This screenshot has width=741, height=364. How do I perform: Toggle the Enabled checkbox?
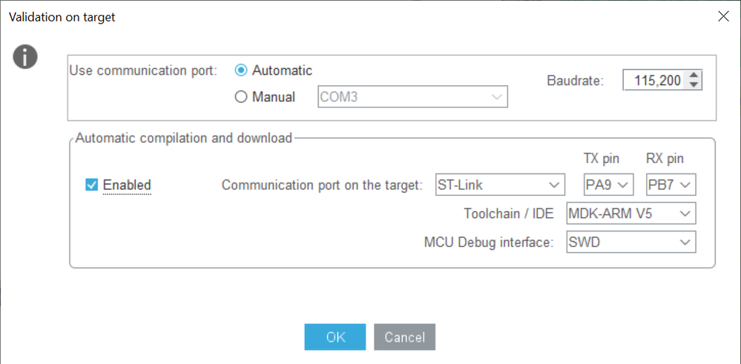92,185
